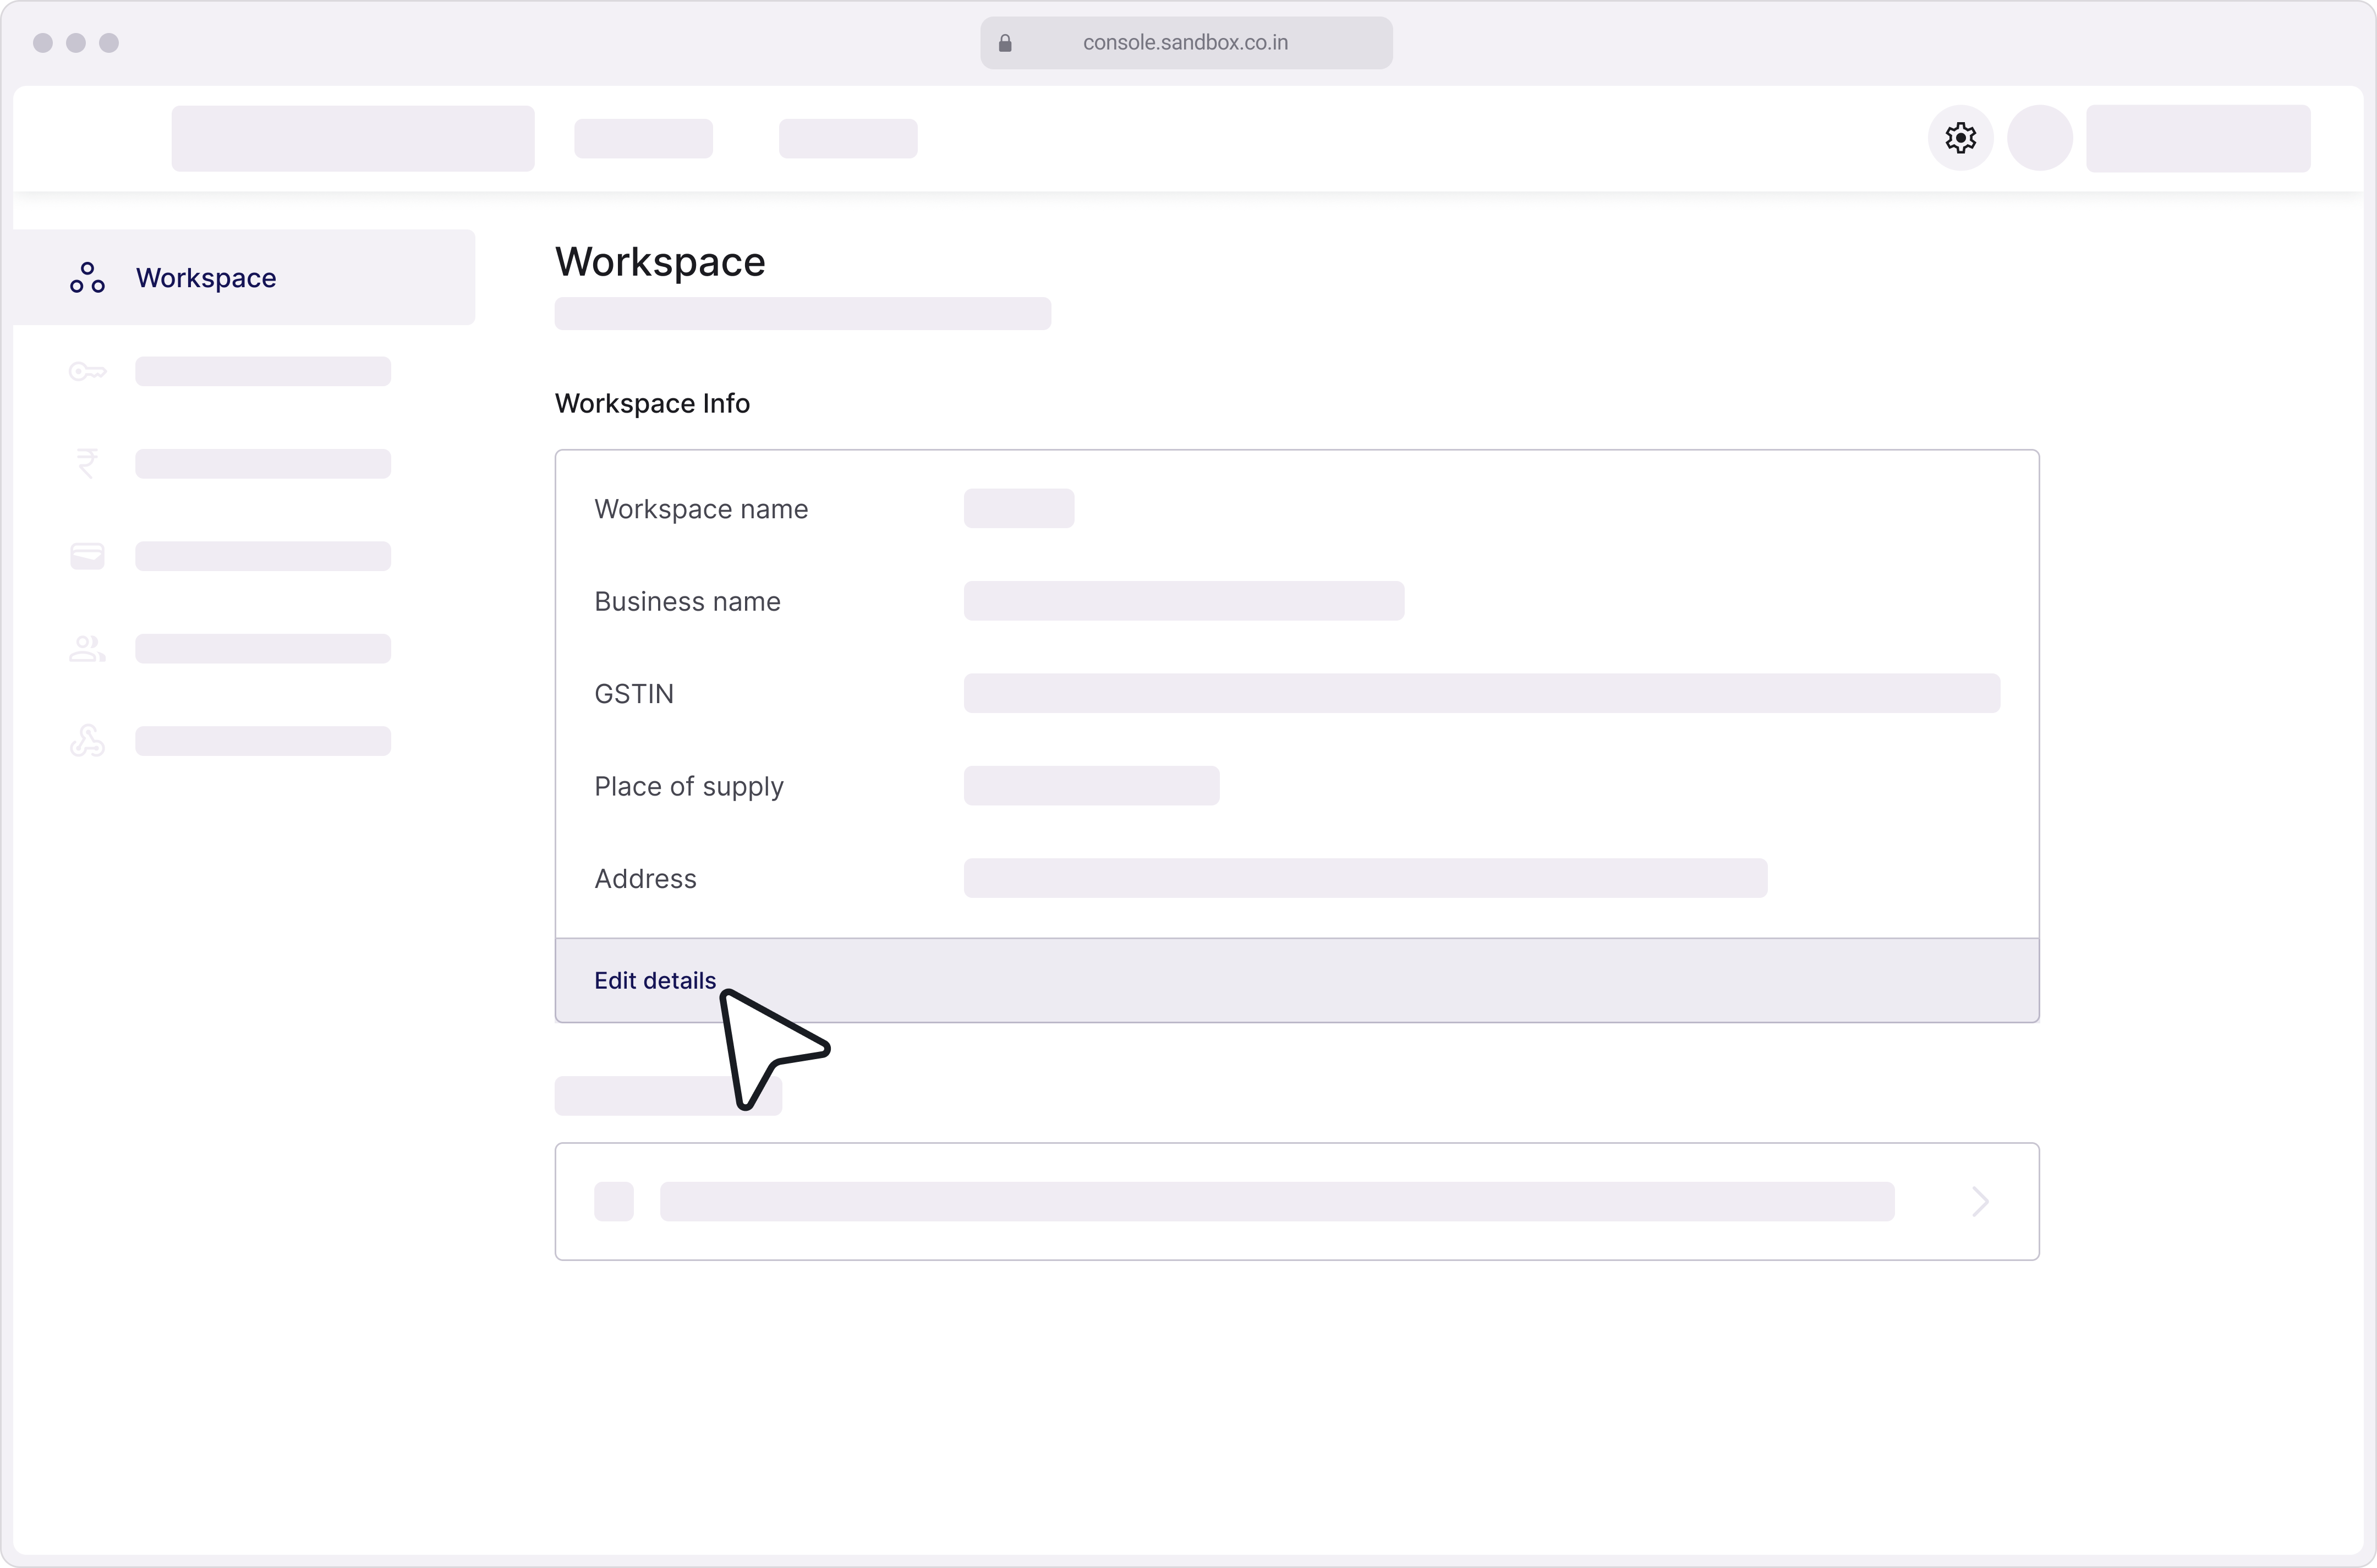This screenshot has height=1568, width=2377.
Task: Click the Workspace molecule icon in sidebar
Action: click(87, 278)
